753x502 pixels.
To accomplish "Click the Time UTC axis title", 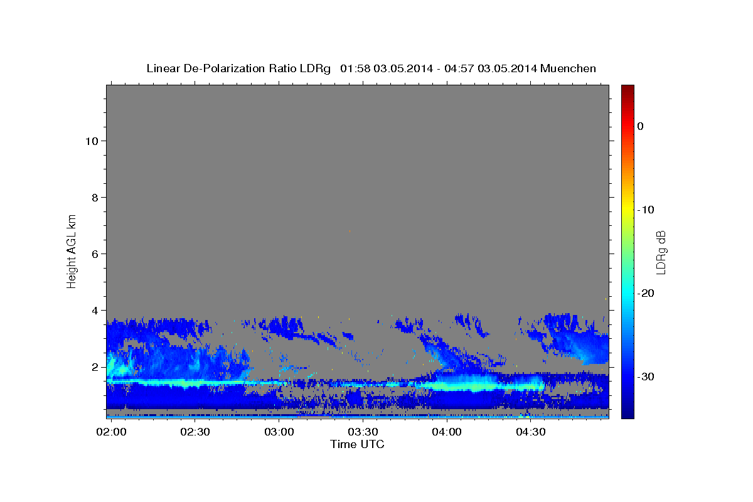I will [357, 444].
